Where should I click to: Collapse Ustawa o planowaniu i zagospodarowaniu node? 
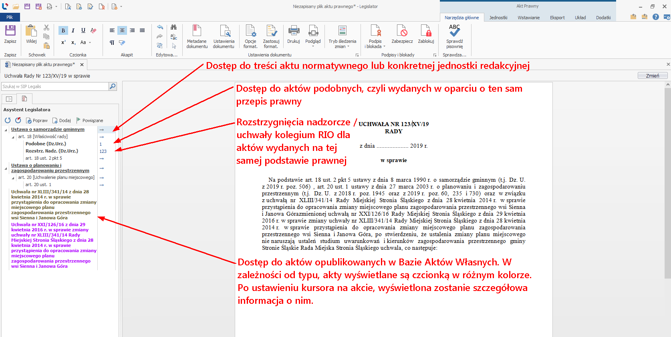coord(6,168)
